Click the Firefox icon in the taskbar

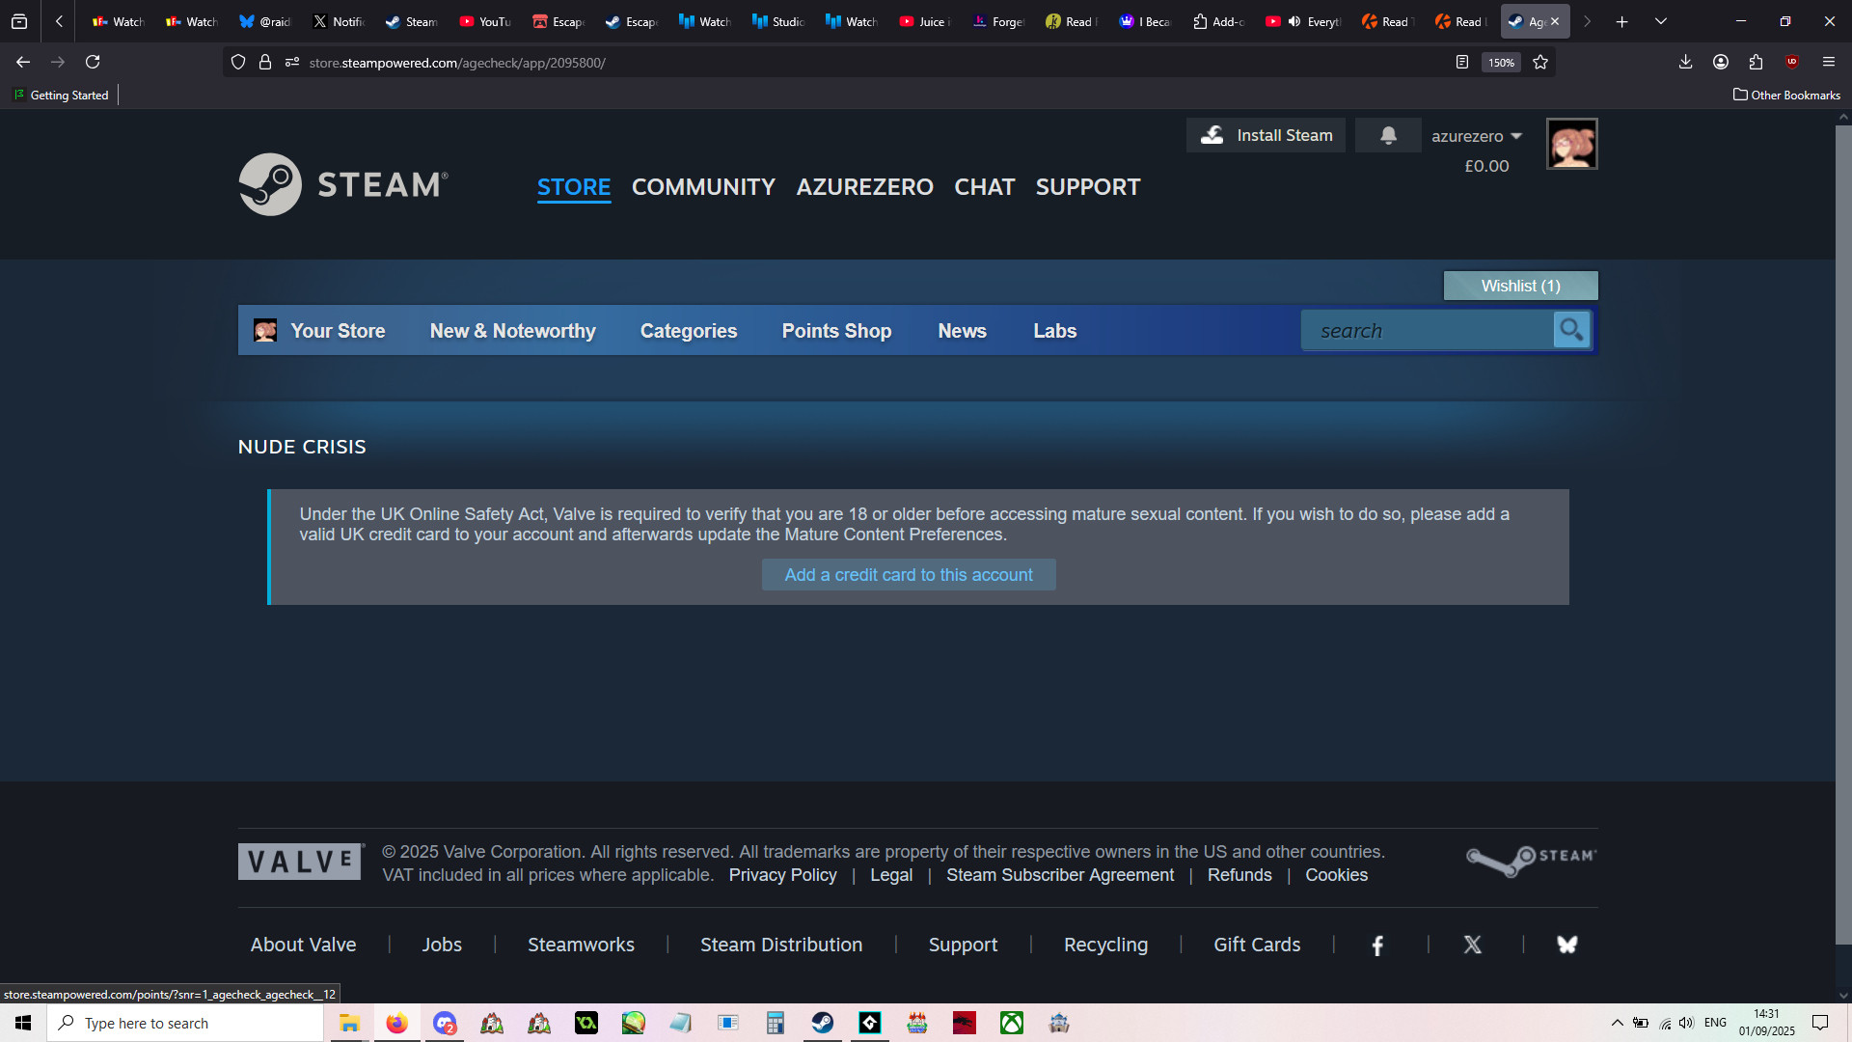(x=396, y=1023)
